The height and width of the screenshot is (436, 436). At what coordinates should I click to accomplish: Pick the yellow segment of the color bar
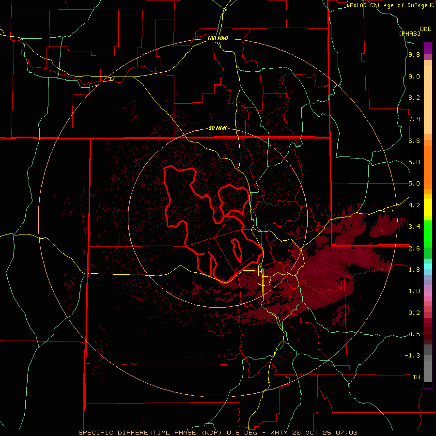coord(428,207)
